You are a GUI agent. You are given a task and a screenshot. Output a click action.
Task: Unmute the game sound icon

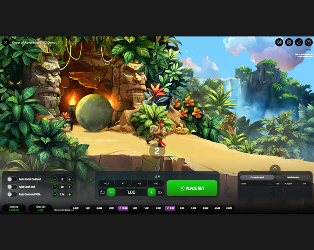[279, 42]
